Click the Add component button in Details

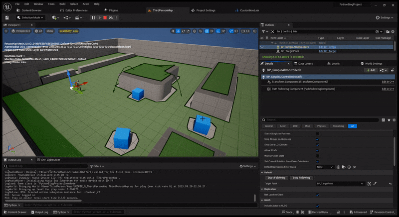pyautogui.click(x=371, y=70)
